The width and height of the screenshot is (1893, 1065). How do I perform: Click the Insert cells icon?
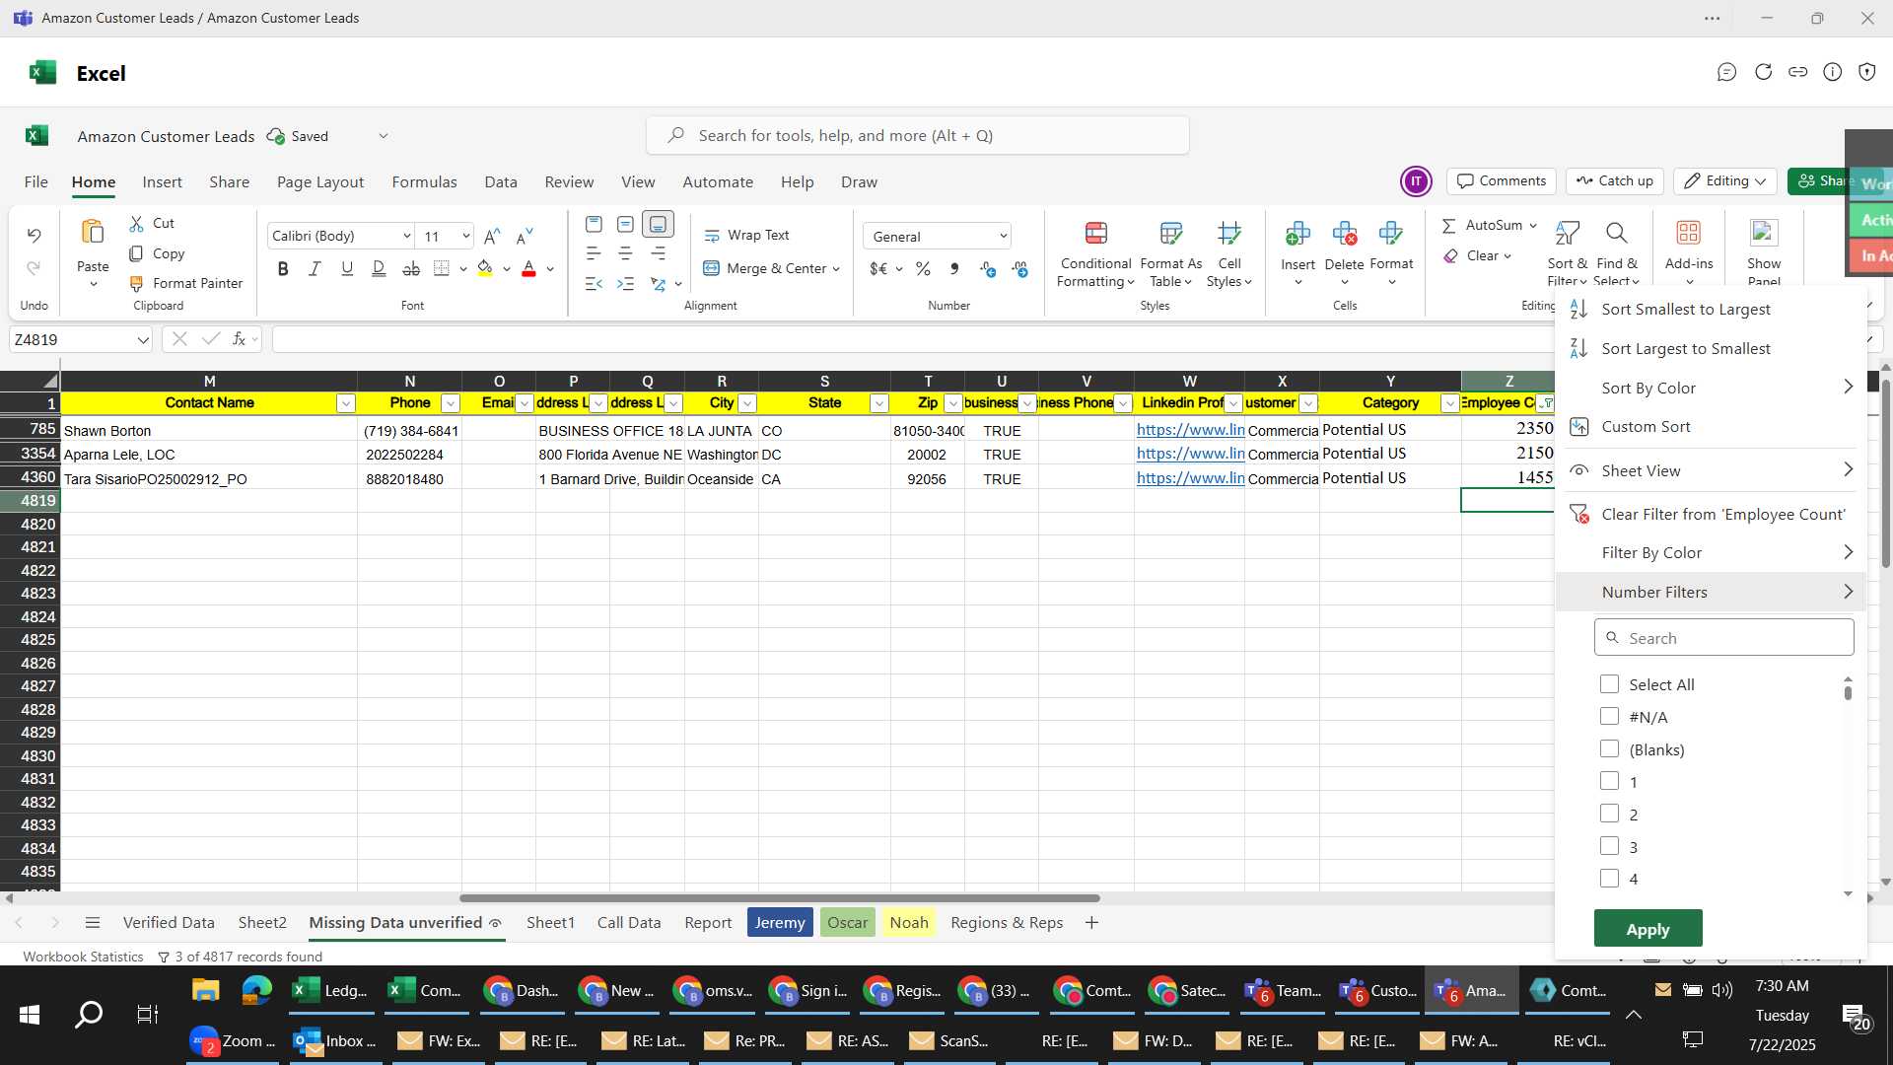[x=1297, y=233]
